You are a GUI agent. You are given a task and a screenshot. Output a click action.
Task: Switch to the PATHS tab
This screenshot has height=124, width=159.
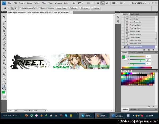pos(140,53)
